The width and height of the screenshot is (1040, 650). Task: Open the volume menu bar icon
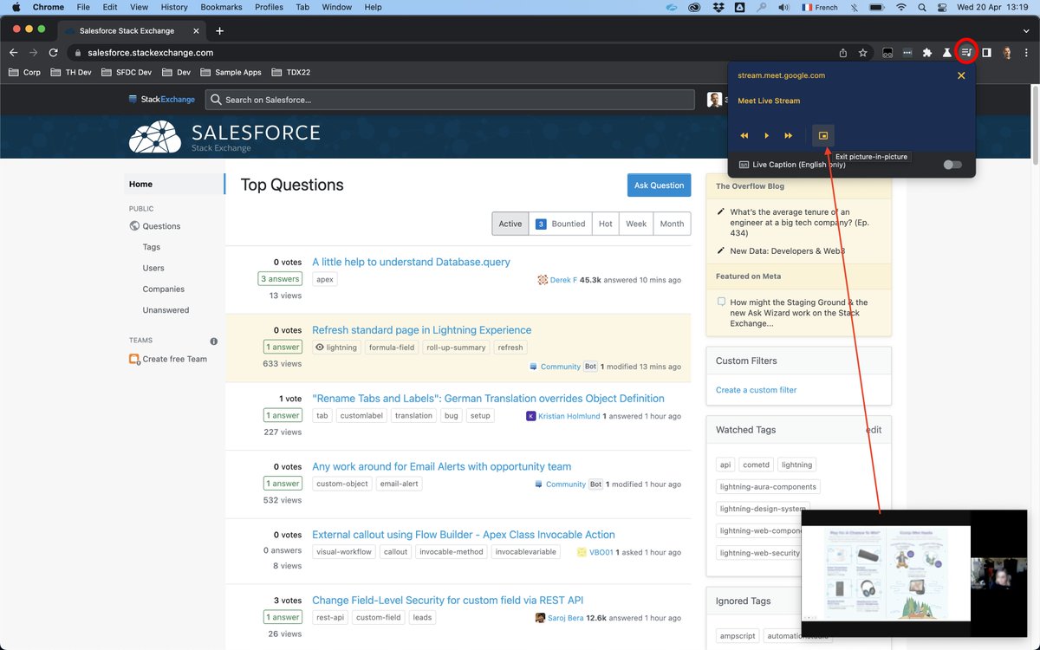click(x=784, y=7)
